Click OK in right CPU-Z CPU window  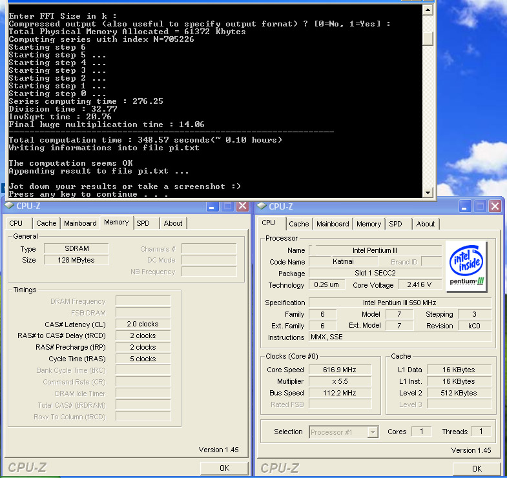[477, 468]
